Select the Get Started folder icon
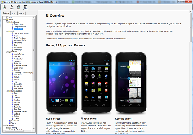193x135 pixels. [x=9, y=22]
